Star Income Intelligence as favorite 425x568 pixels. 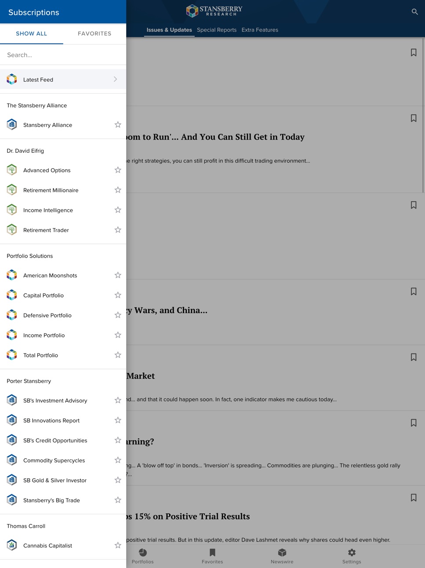[x=118, y=210]
